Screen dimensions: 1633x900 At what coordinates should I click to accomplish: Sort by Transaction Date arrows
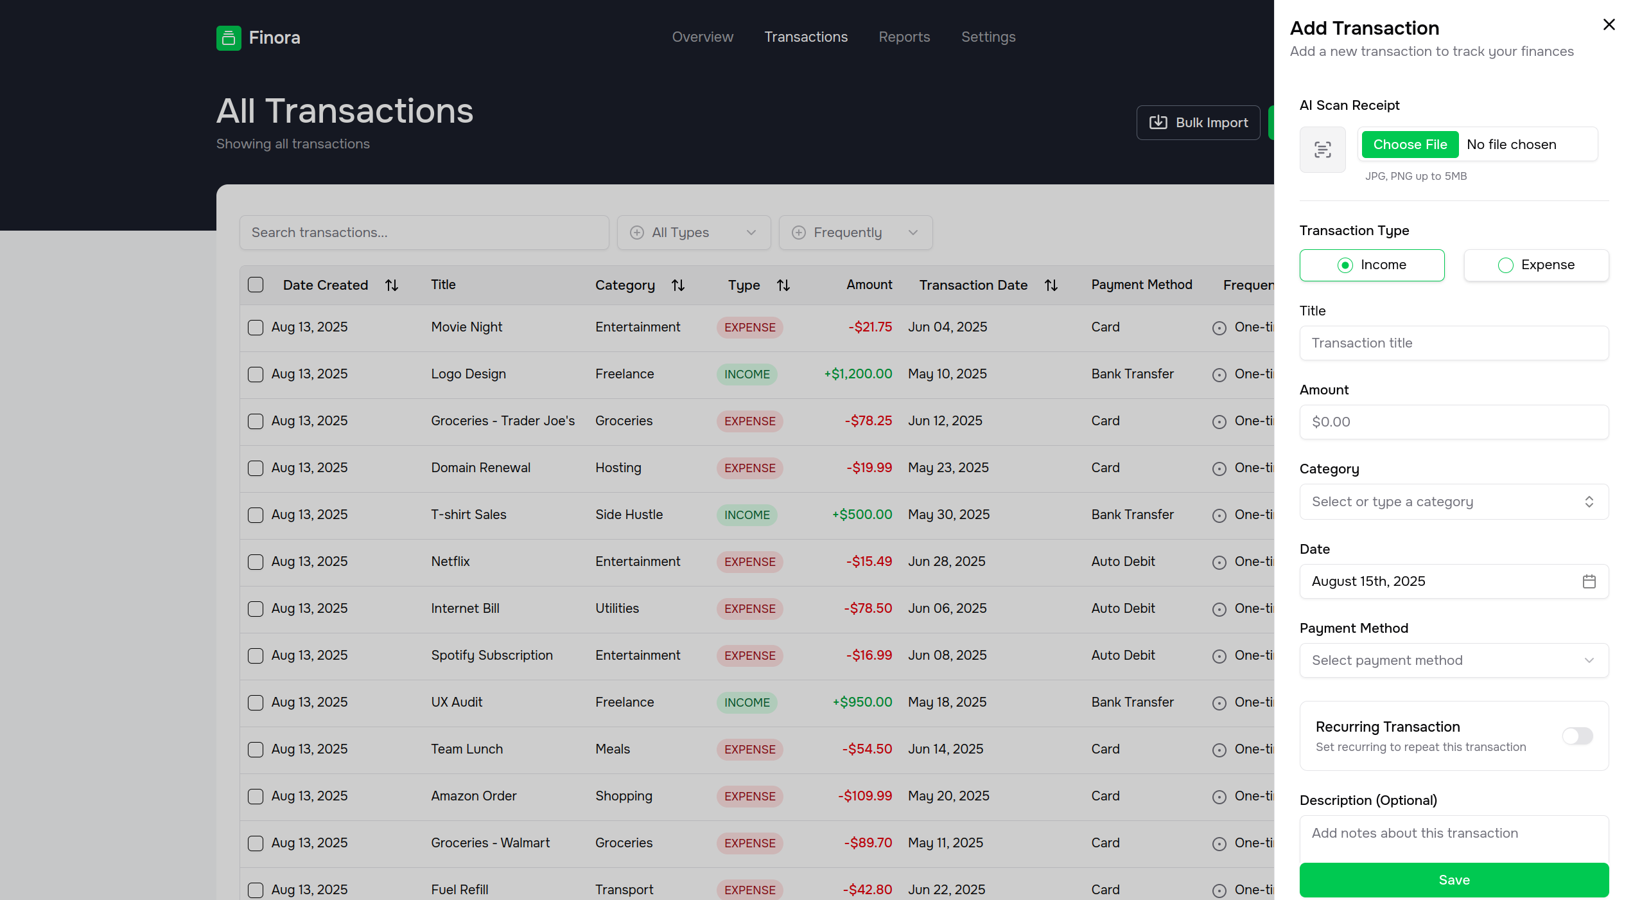pos(1051,285)
